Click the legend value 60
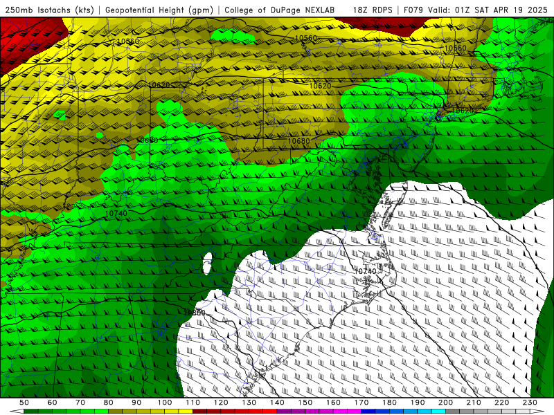Image resolution: width=554 pixels, height=415 pixels. coord(53,403)
